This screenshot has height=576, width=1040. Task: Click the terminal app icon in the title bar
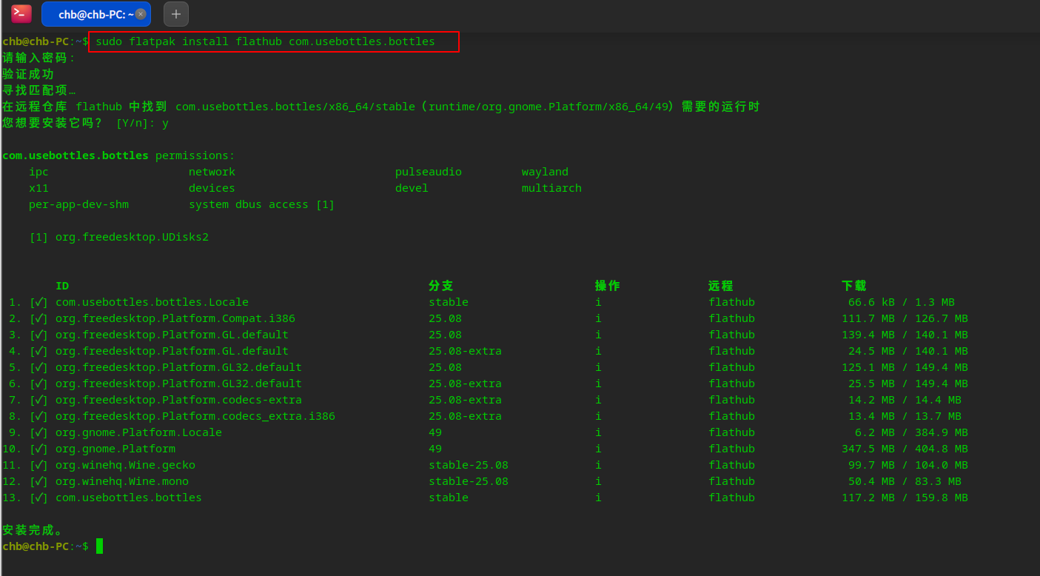21,13
